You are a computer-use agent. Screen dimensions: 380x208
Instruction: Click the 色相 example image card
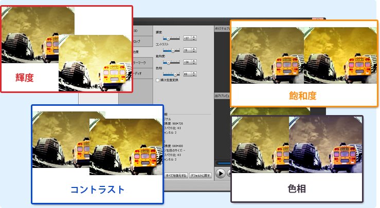click(x=297, y=159)
